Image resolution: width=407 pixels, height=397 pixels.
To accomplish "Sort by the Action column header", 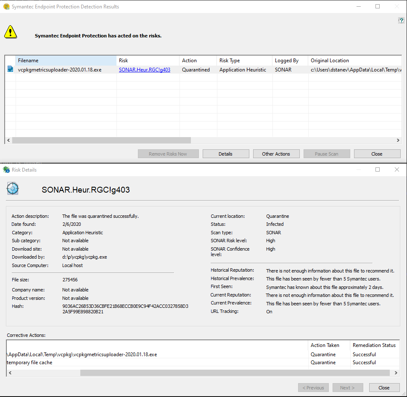I will click(198, 61).
